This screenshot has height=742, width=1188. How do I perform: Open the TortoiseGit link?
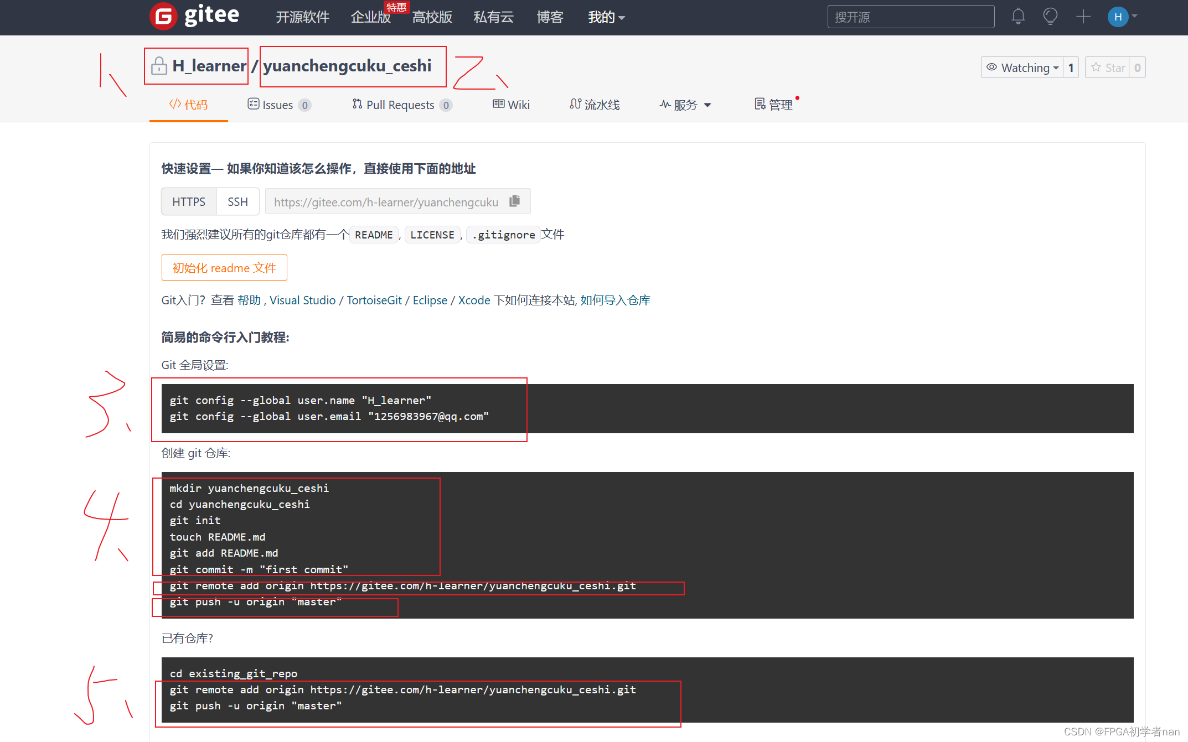[x=374, y=300]
